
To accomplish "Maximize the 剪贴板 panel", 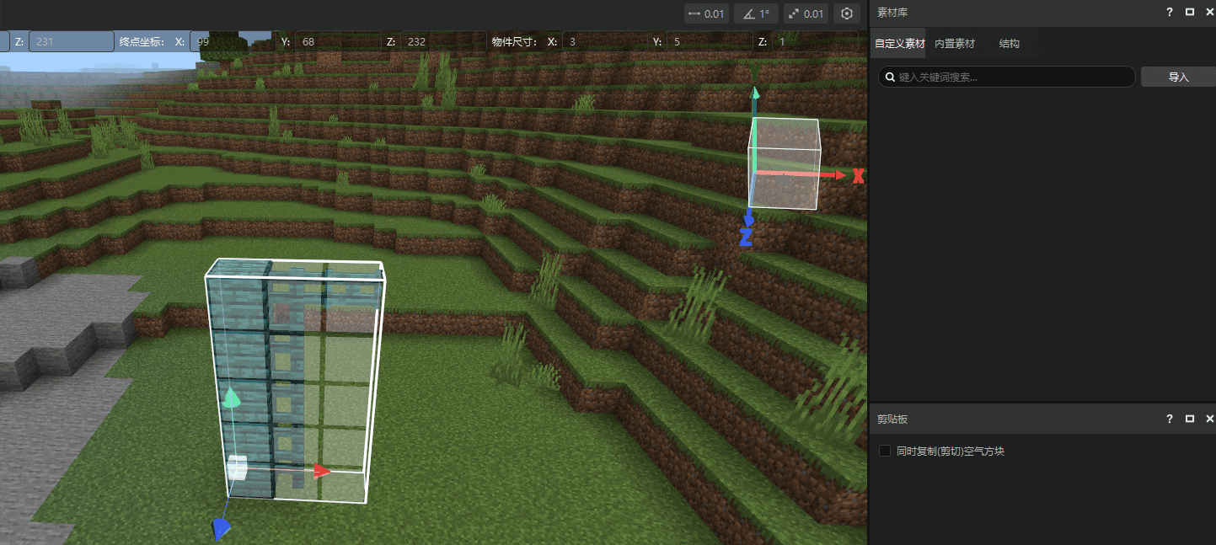I will [1190, 419].
